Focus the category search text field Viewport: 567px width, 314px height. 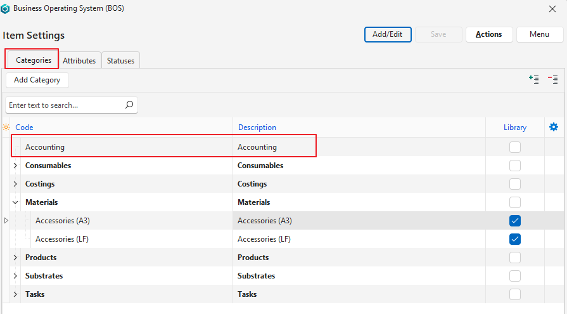63,105
